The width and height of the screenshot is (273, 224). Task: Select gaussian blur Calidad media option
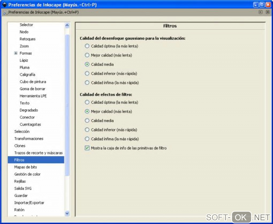87,64
